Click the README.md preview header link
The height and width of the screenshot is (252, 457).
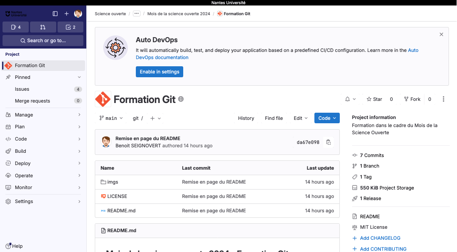(121, 230)
